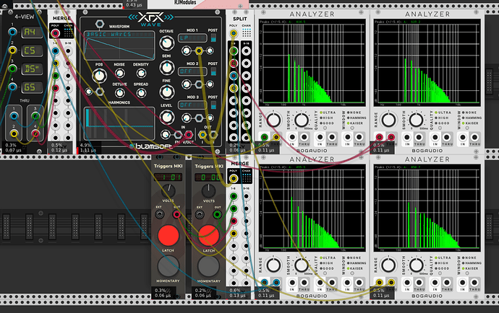Click the 4-VIEW THRU 2 yellow port
Image resolution: width=499 pixels, height=313 pixels.
[x=14, y=133]
